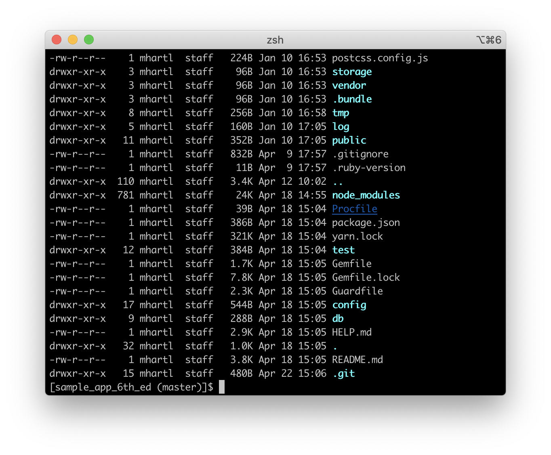
Task: Click the sample_app_6th_ed (master) prompt text
Action: pyautogui.click(x=131, y=387)
